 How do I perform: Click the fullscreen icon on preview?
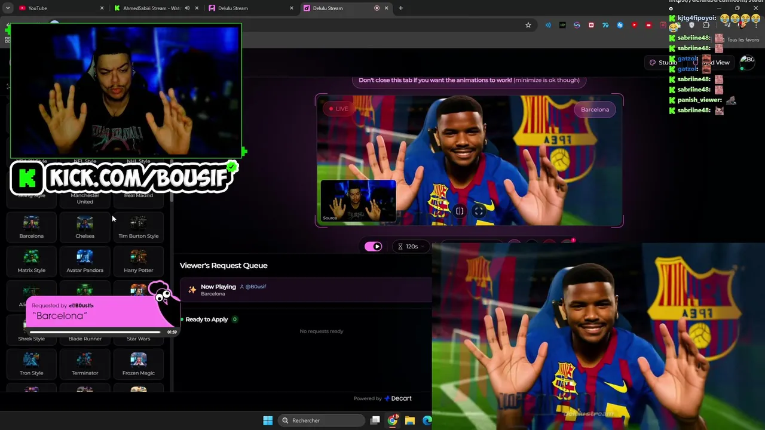pyautogui.click(x=479, y=211)
